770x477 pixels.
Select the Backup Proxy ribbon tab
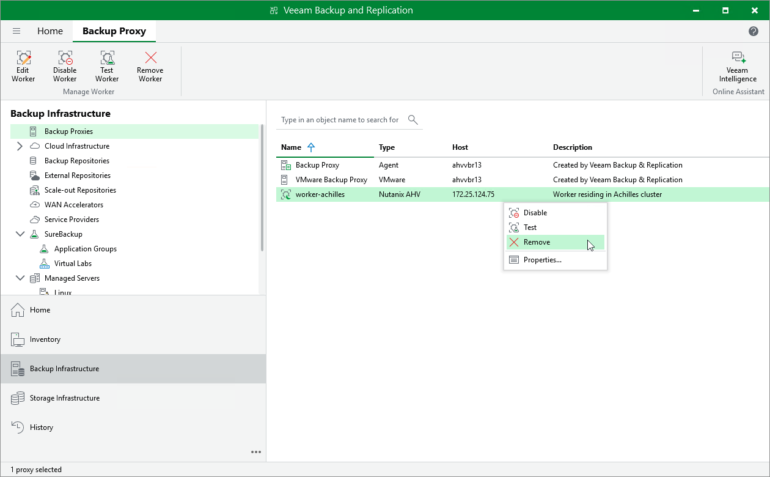pos(114,31)
